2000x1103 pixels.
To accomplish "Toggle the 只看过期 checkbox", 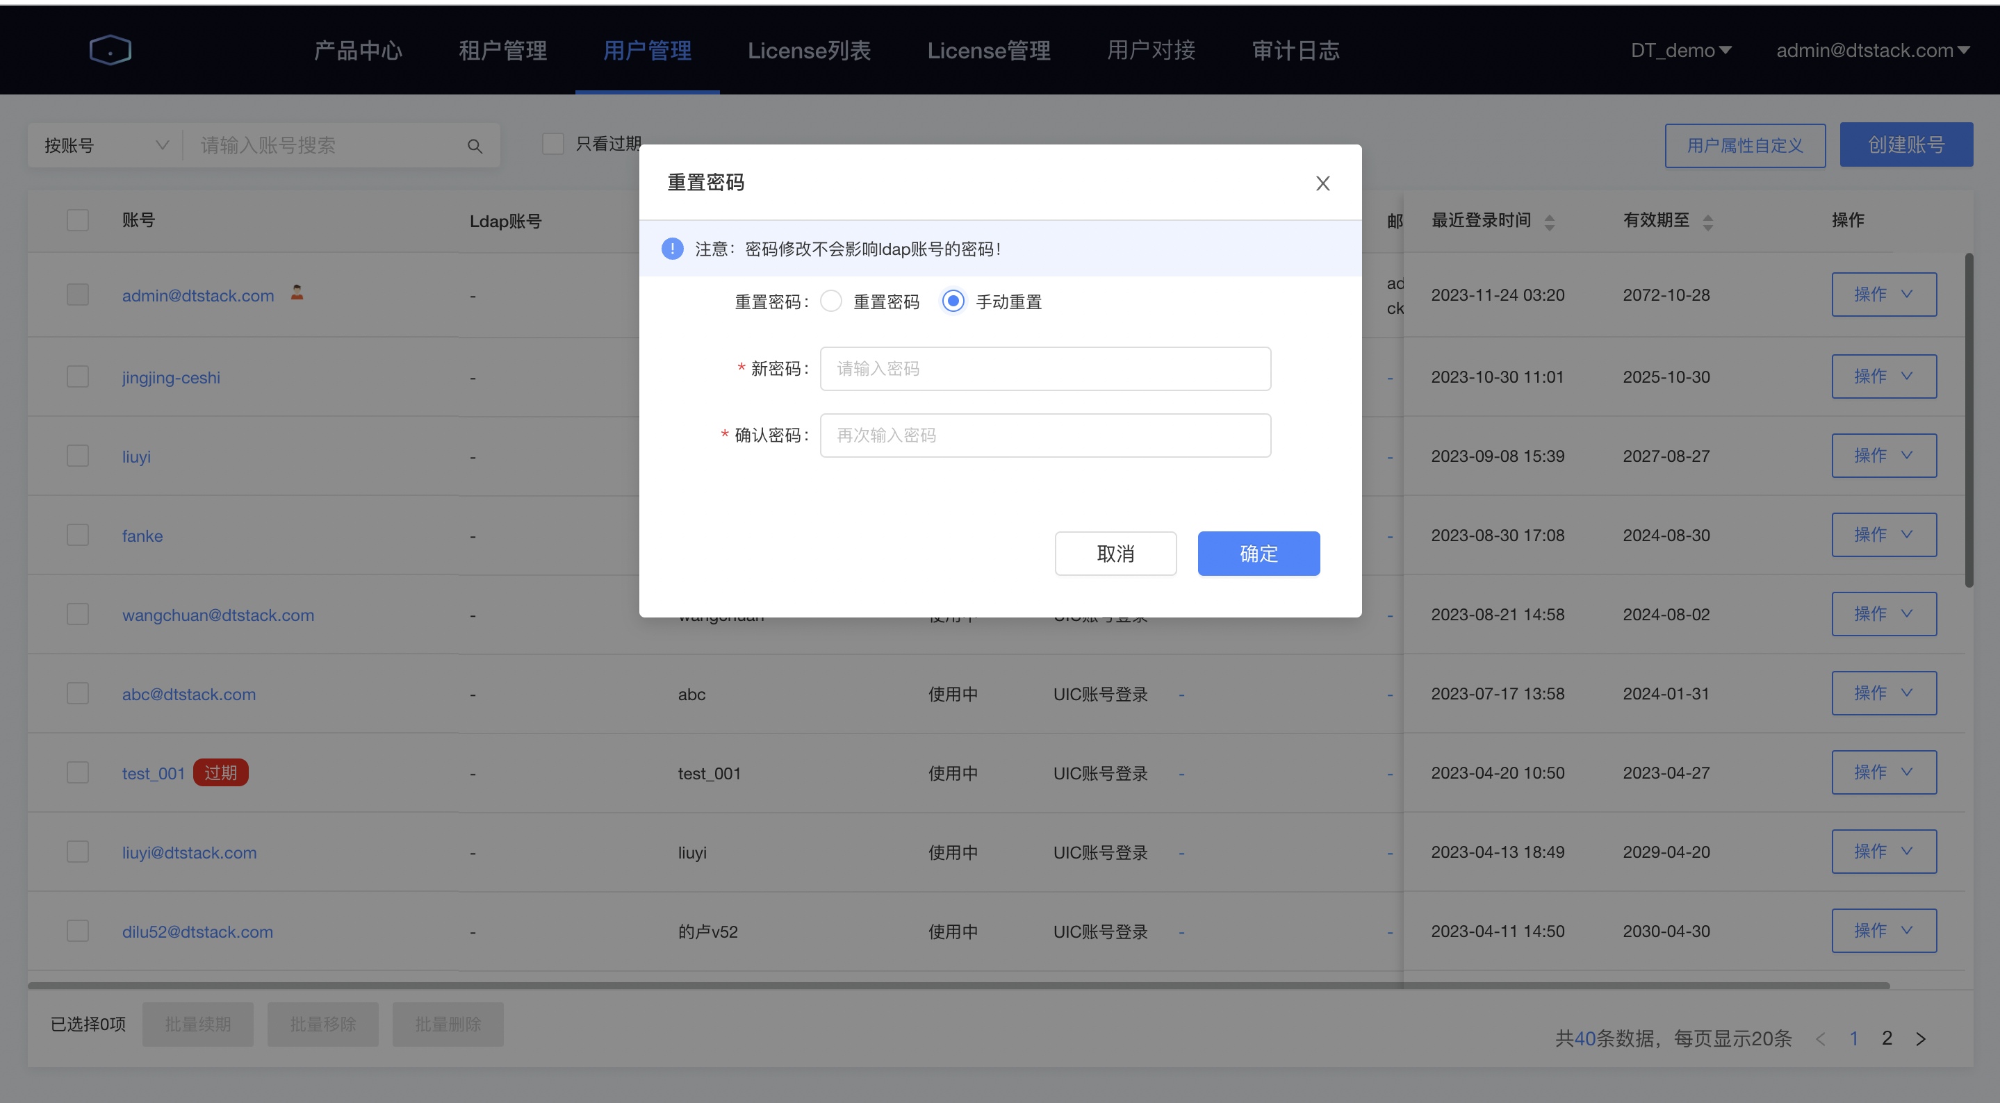I will pyautogui.click(x=552, y=144).
